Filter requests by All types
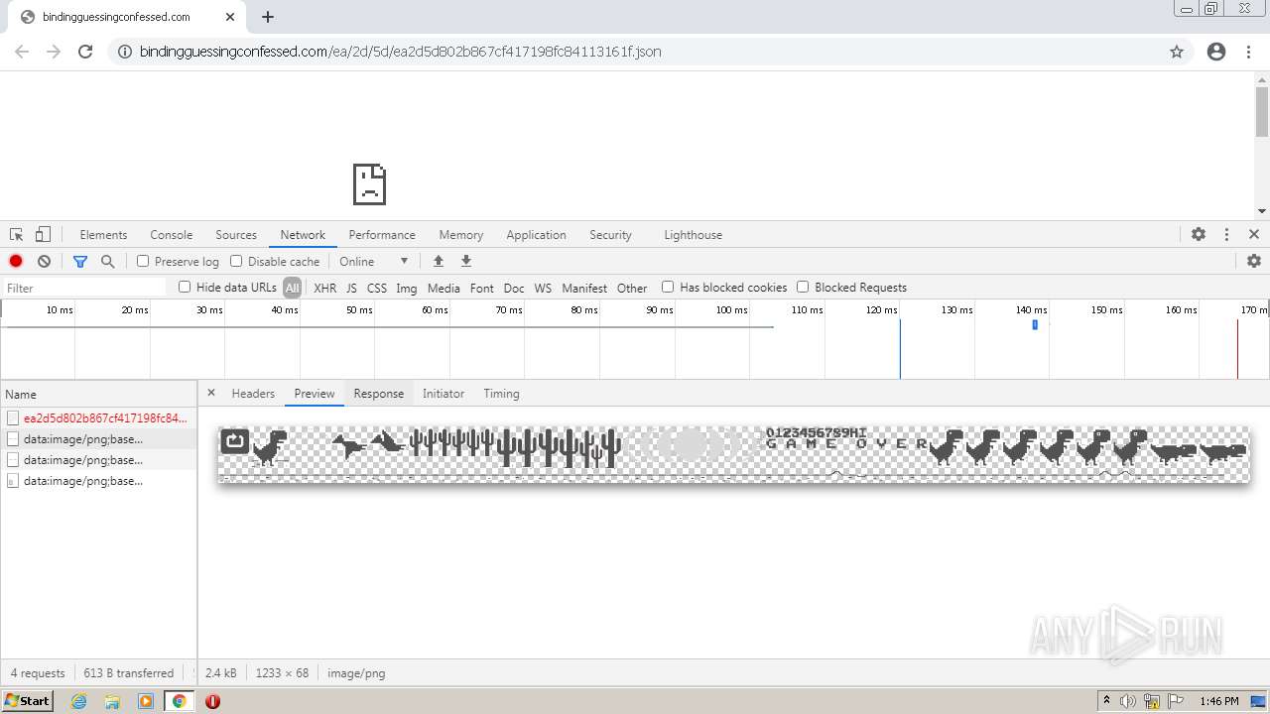 click(292, 288)
